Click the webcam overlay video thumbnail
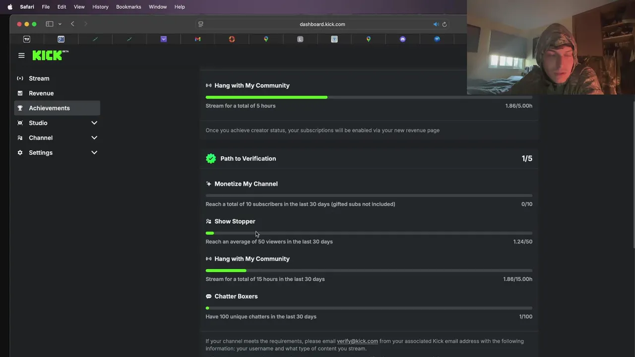 pyautogui.click(x=551, y=47)
